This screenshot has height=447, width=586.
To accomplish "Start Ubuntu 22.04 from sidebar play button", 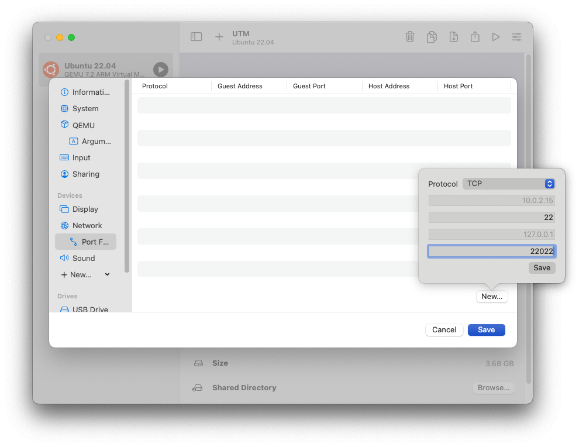I will 160,70.
